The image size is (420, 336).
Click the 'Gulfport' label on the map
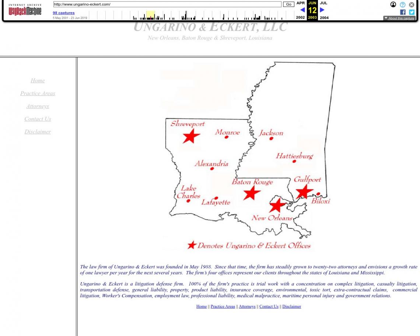(x=307, y=180)
